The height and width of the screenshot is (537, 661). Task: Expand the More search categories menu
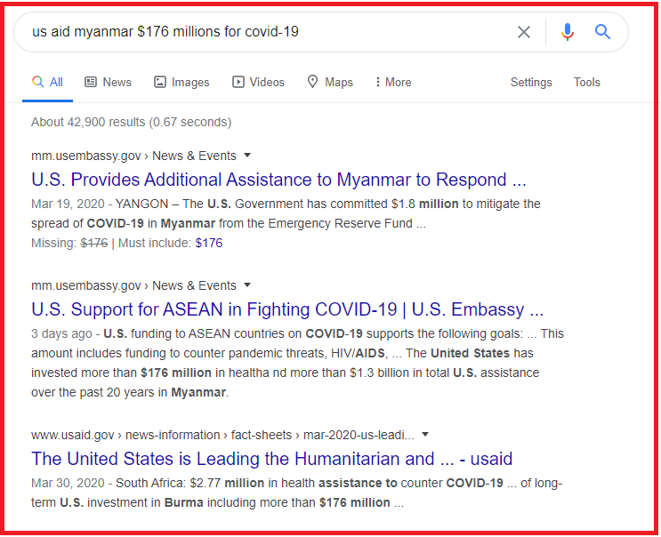pyautogui.click(x=393, y=82)
